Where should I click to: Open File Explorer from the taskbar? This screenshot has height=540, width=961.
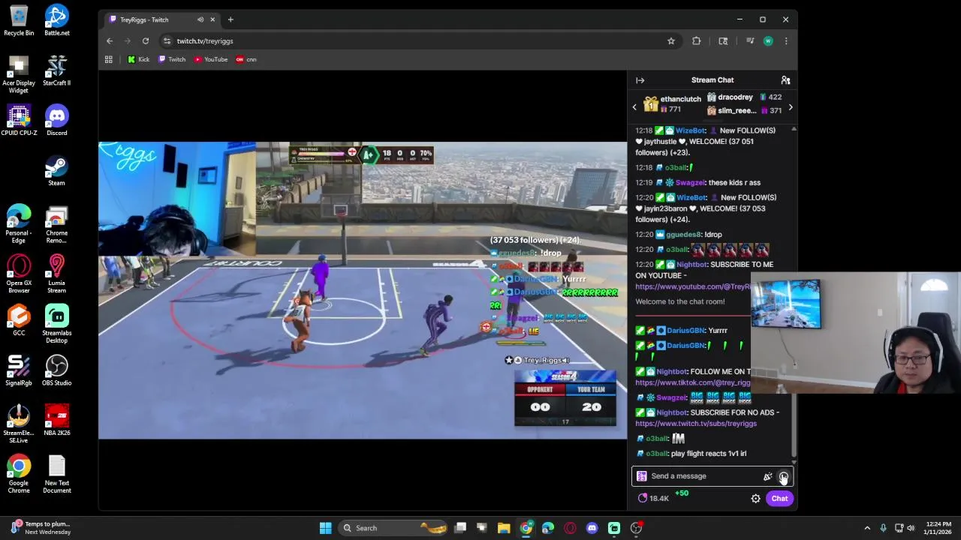pos(504,528)
